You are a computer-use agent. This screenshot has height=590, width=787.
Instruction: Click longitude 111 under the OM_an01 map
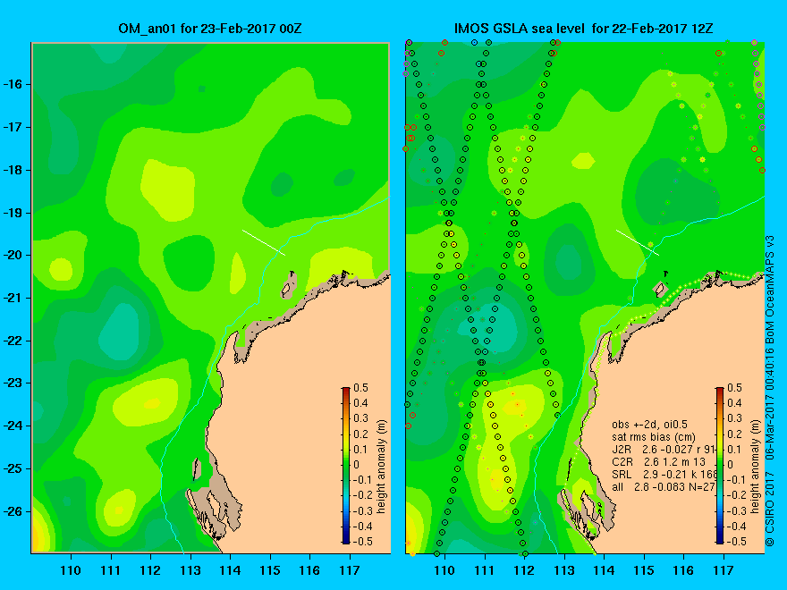click(x=110, y=570)
